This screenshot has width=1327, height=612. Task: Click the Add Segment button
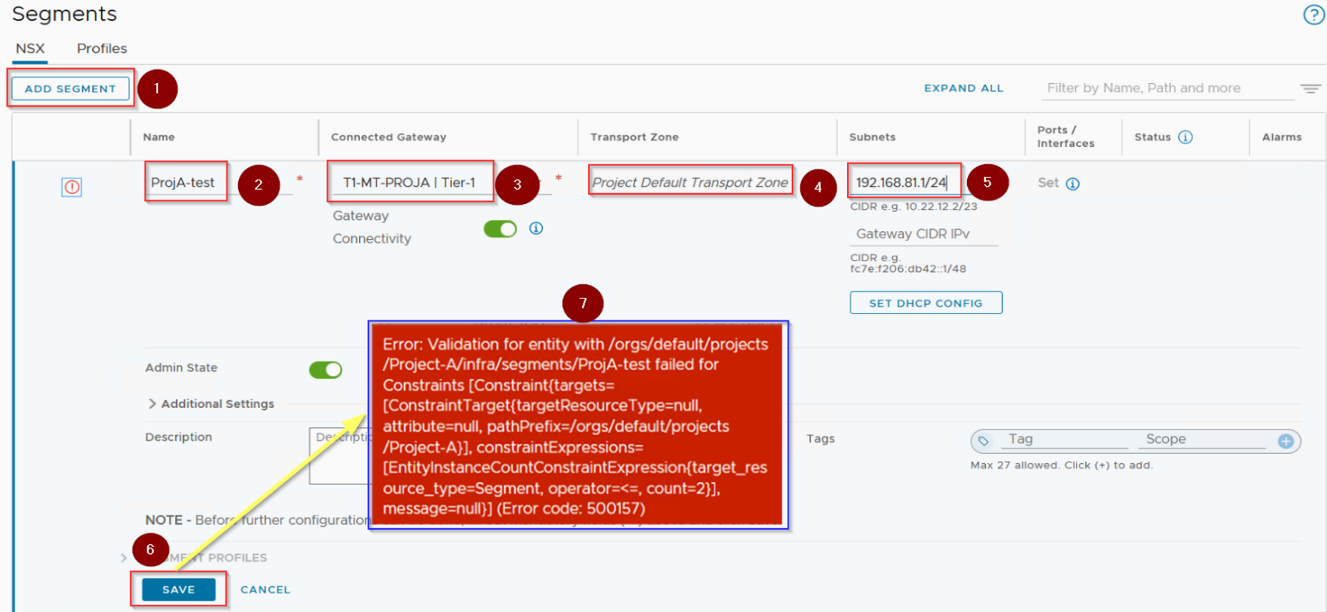[70, 89]
